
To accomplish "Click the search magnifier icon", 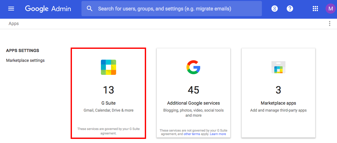I will (90, 9).
